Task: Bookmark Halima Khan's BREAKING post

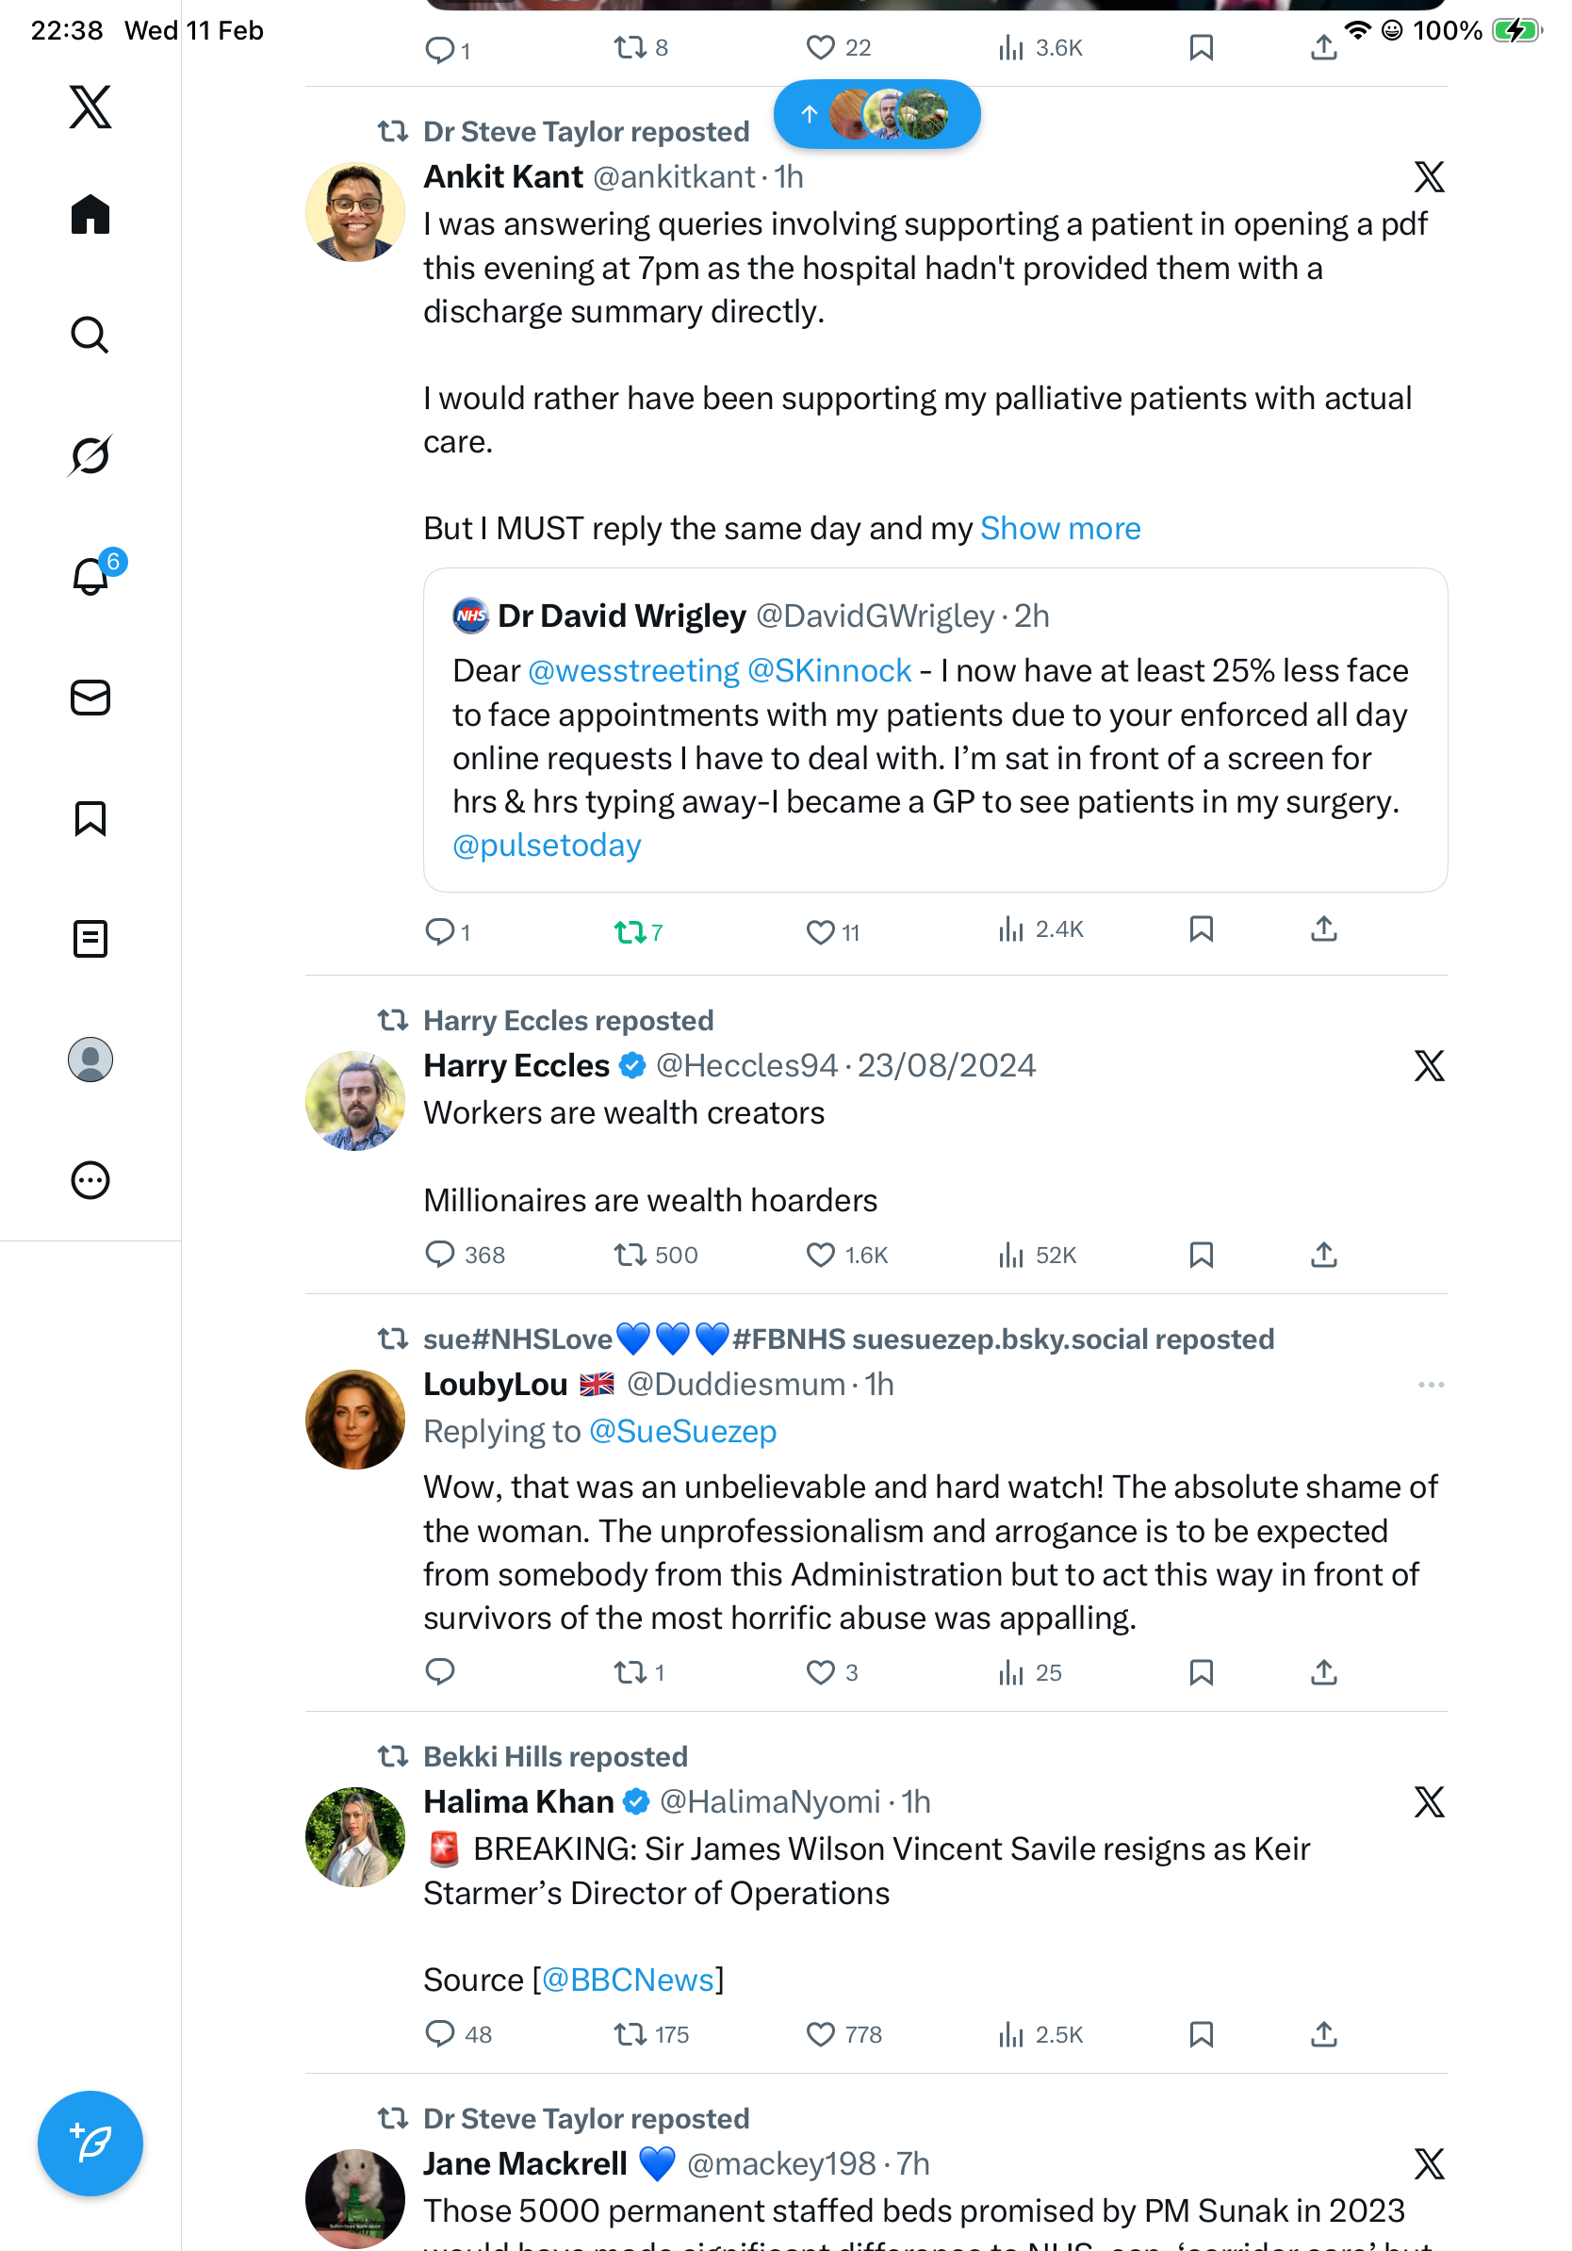Action: (1201, 2034)
